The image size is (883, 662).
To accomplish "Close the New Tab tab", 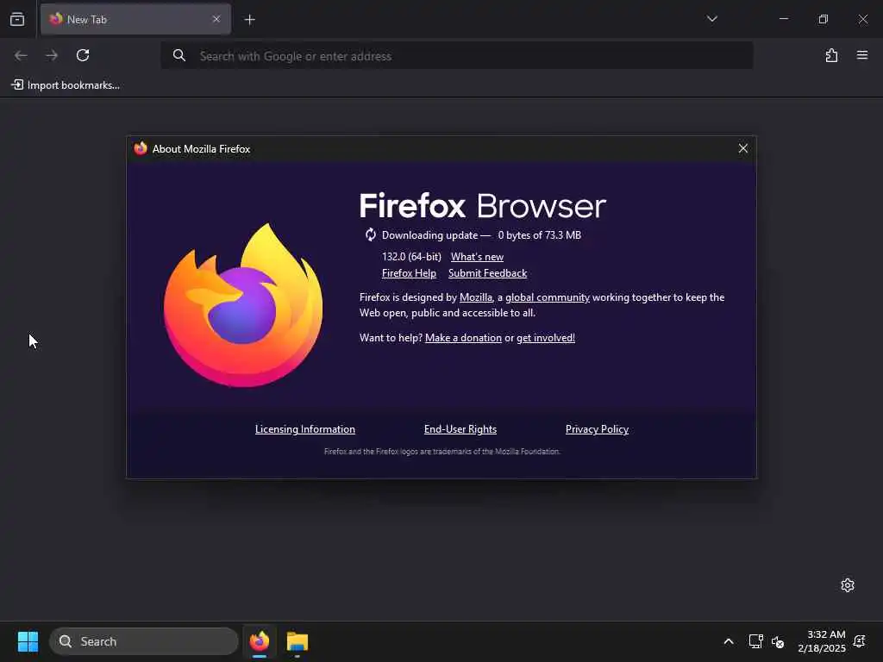I will [x=216, y=19].
